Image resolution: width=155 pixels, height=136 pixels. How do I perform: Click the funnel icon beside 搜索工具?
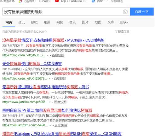point(116,31)
